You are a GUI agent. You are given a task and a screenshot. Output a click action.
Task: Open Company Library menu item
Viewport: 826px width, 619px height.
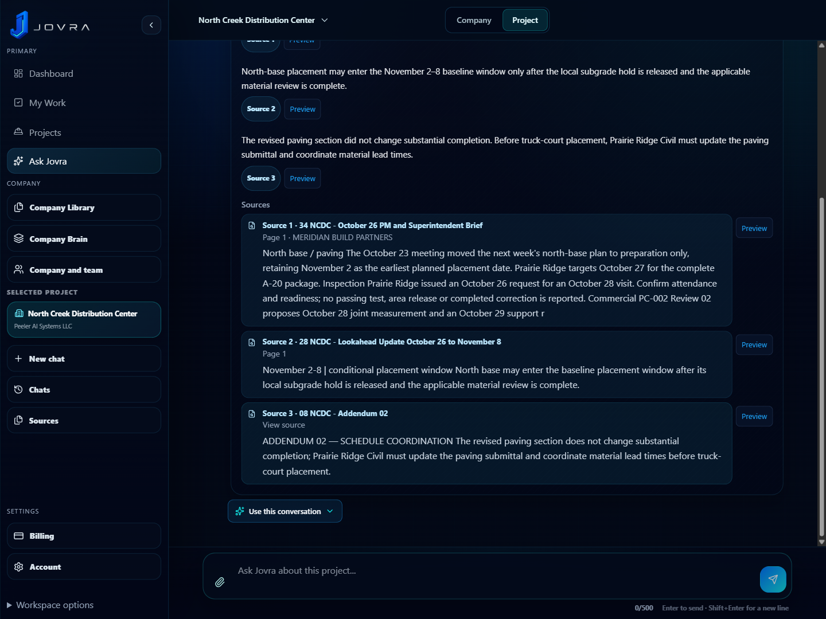(84, 207)
